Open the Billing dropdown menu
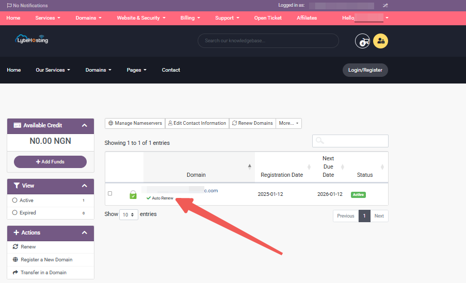 click(x=190, y=18)
